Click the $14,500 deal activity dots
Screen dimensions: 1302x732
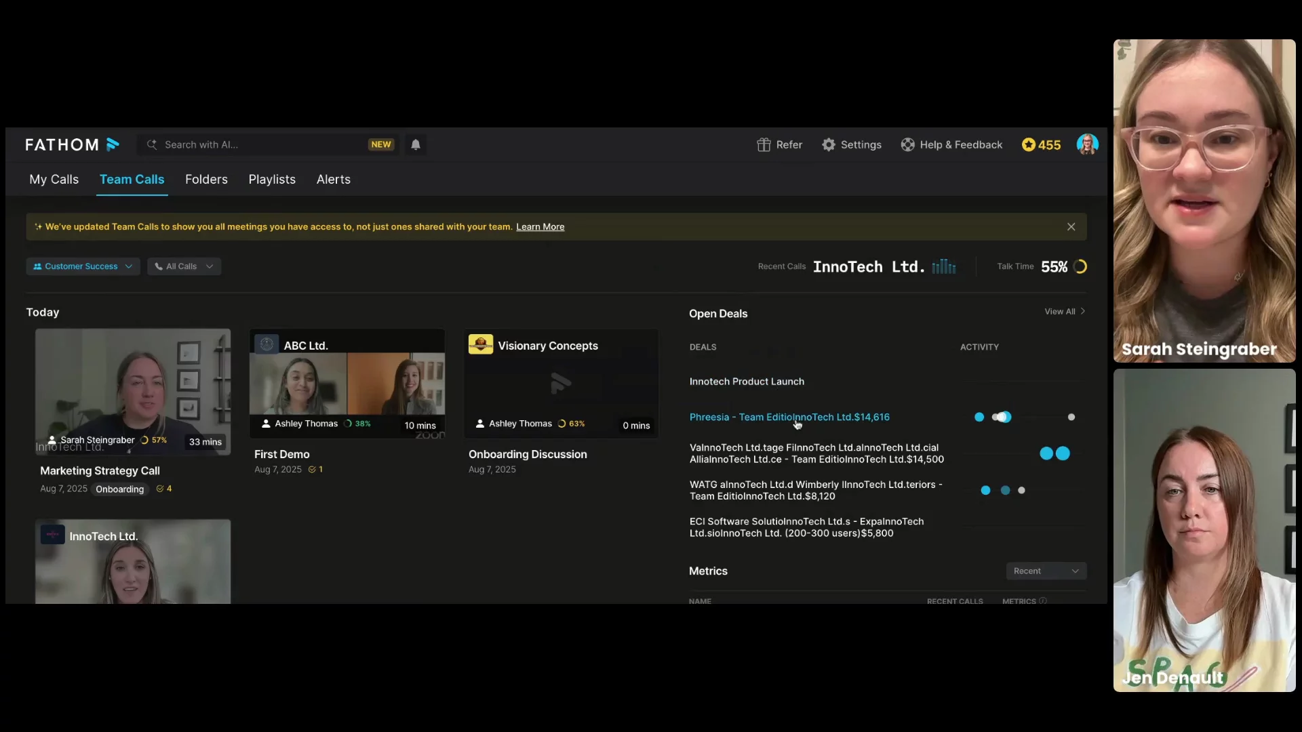click(1054, 453)
